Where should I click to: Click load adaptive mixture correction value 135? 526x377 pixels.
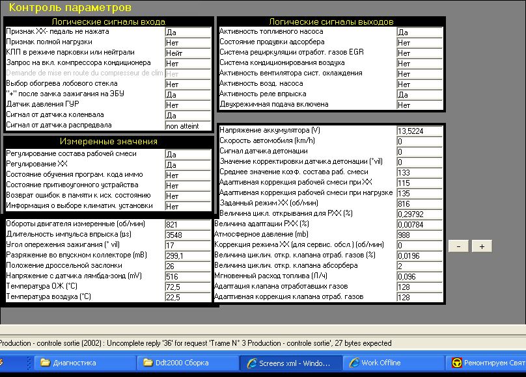click(419, 194)
